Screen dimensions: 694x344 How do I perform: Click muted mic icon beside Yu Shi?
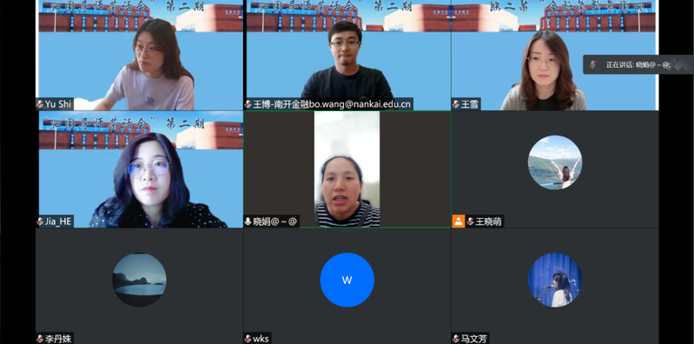[40, 104]
